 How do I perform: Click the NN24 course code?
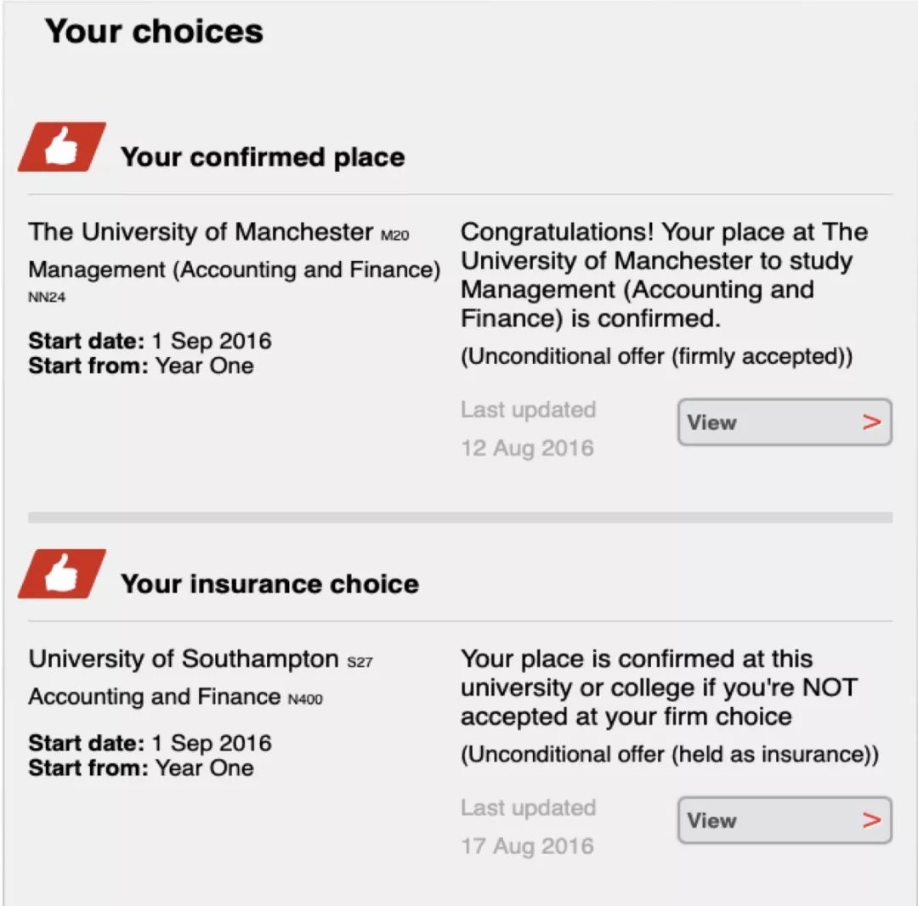pyautogui.click(x=47, y=297)
